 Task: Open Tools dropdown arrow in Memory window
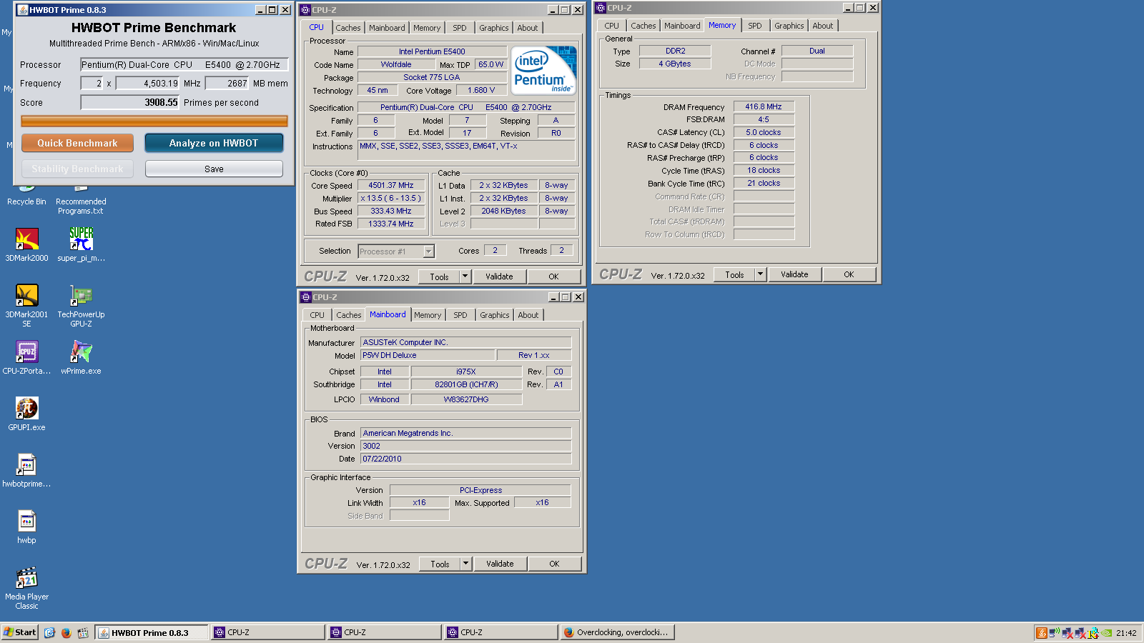point(761,274)
